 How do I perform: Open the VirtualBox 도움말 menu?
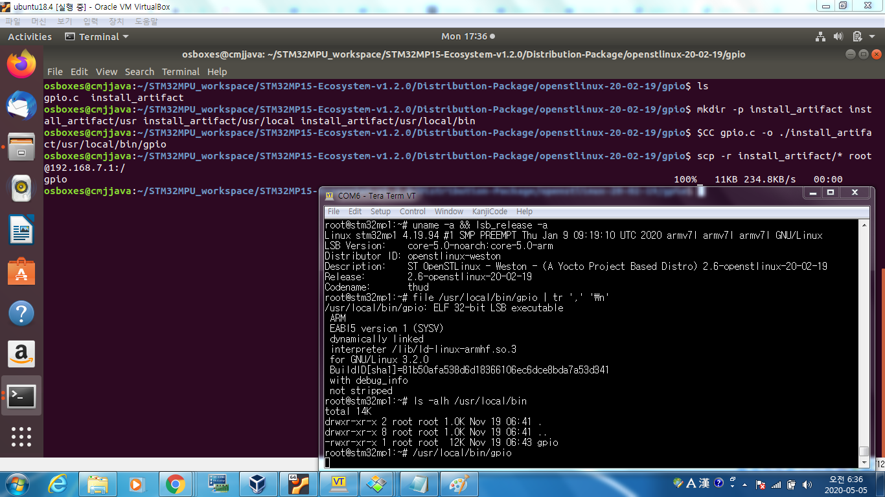(146, 21)
